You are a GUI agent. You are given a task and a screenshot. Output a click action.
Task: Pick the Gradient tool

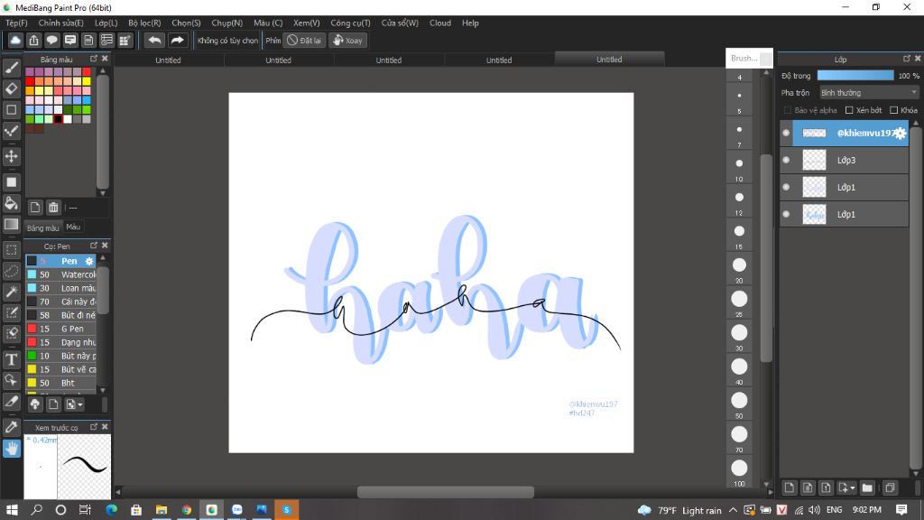pos(11,224)
